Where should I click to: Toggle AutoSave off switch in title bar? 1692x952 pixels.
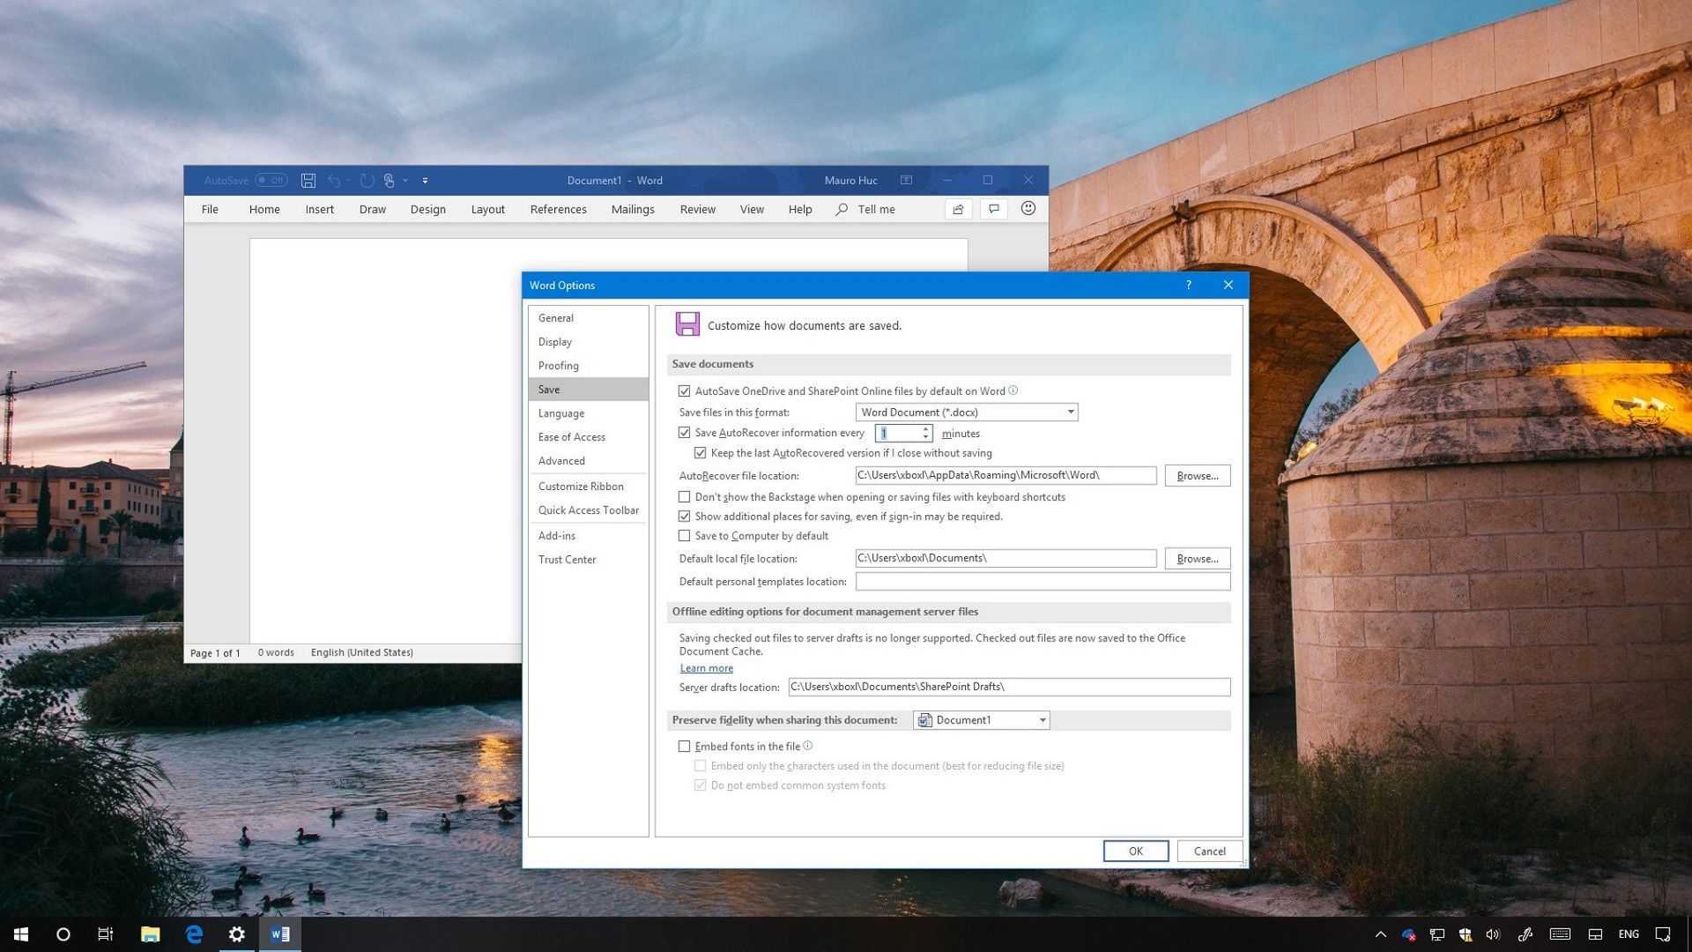pyautogui.click(x=269, y=180)
